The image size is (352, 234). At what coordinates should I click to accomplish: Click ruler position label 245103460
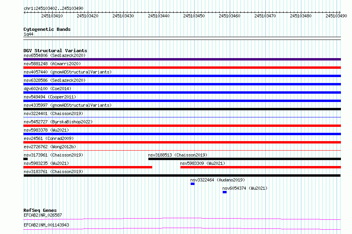coord(229,16)
